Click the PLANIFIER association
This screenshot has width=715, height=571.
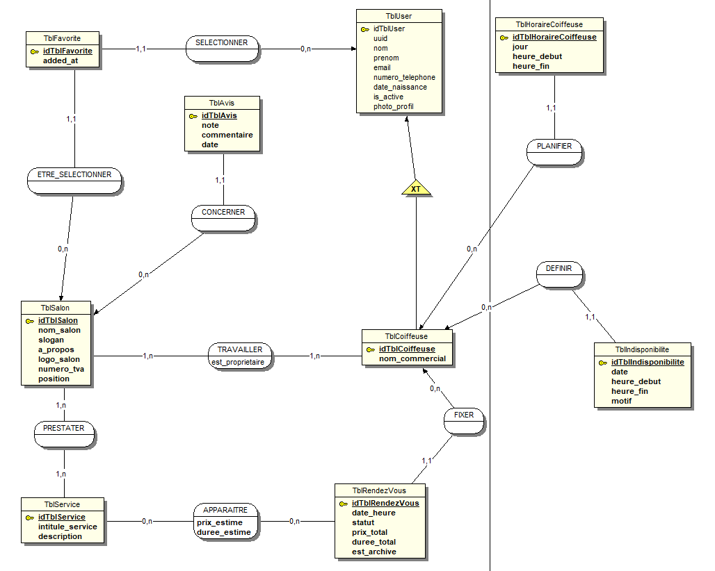tap(554, 147)
